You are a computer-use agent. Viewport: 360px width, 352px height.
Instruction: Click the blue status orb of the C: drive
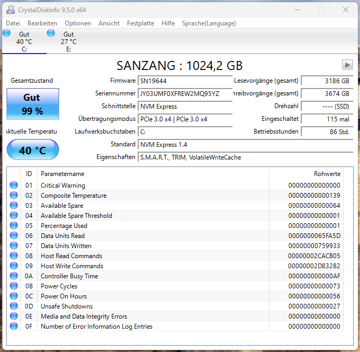pyautogui.click(x=6, y=33)
